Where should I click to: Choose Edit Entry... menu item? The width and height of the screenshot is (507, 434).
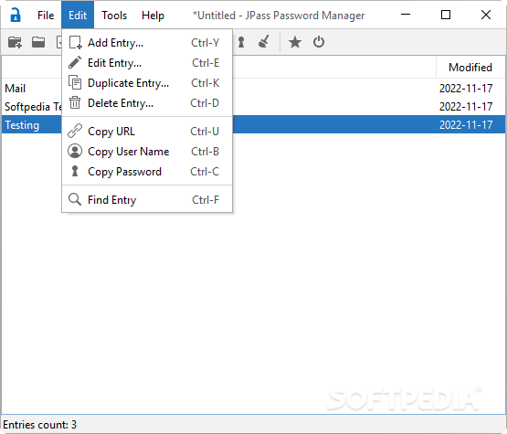tap(147, 63)
